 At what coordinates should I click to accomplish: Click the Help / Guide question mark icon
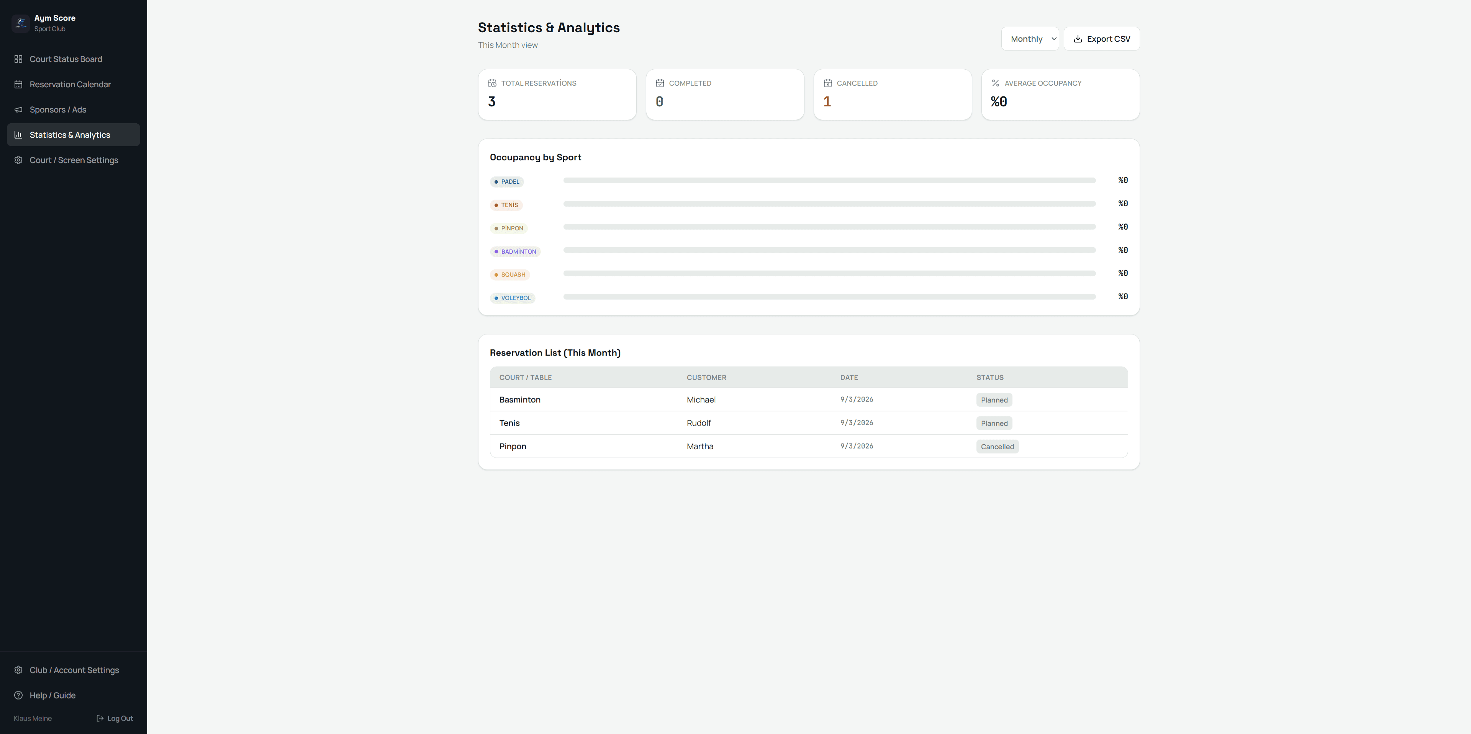point(18,695)
